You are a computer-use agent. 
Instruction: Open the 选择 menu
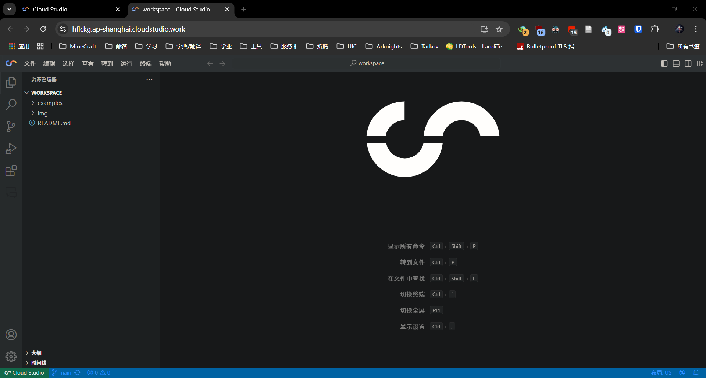68,63
